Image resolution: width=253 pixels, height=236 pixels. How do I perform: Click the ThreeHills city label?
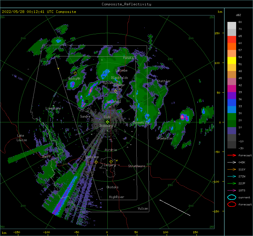(141, 123)
